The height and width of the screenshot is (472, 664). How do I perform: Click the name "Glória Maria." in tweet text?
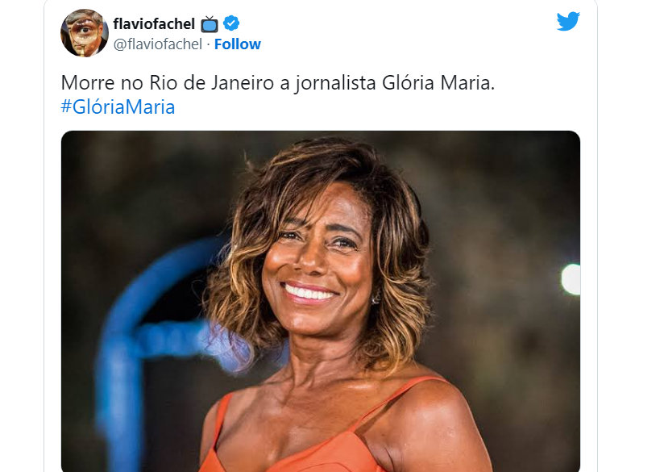(x=438, y=82)
